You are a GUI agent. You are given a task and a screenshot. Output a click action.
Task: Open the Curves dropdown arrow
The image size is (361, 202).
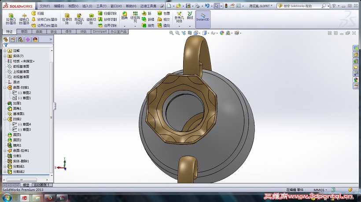coord(190,26)
